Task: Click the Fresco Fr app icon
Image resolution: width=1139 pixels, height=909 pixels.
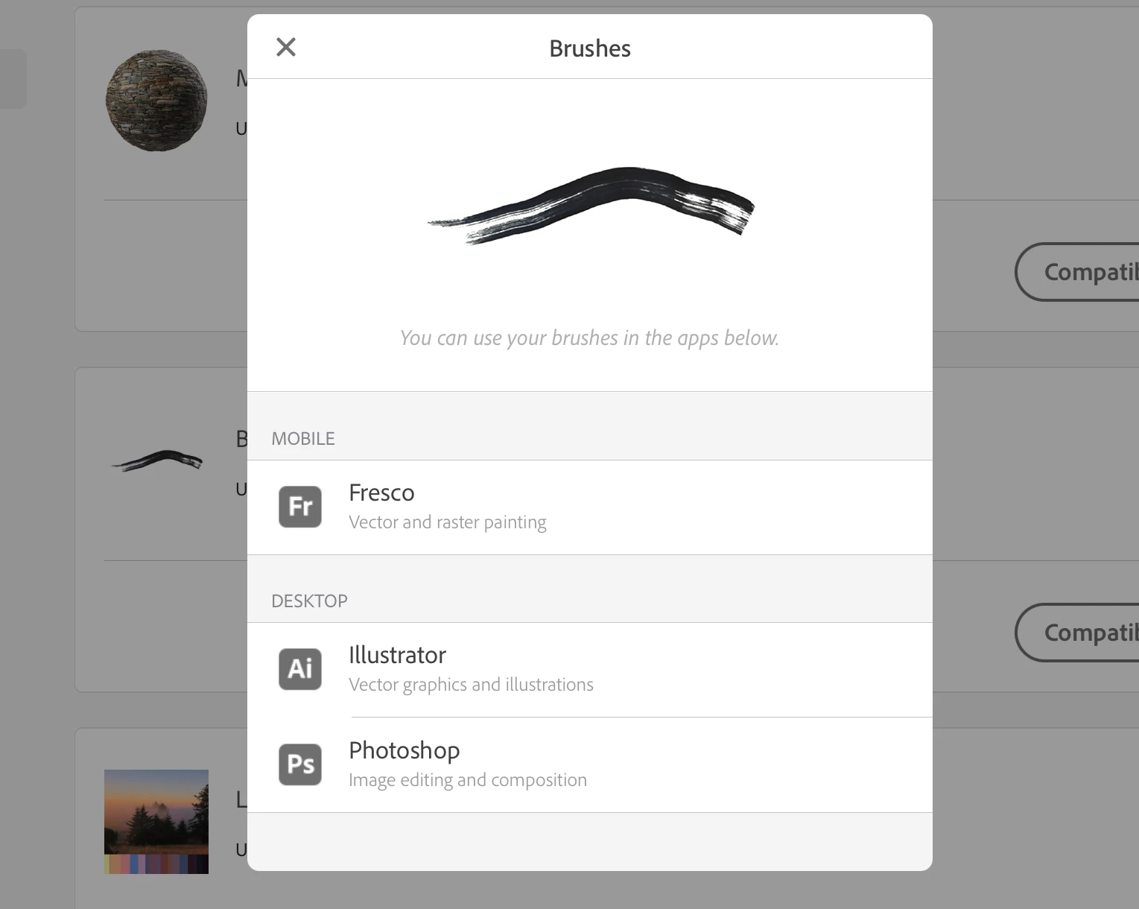Action: tap(300, 507)
